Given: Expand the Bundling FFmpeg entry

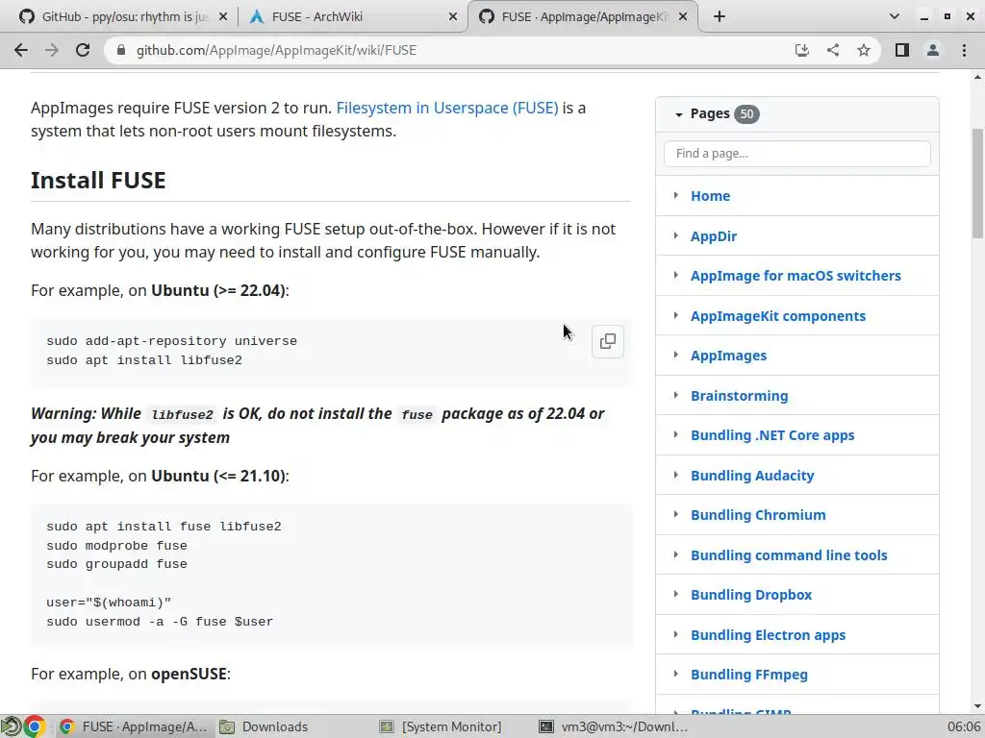Looking at the screenshot, I should tap(676, 674).
